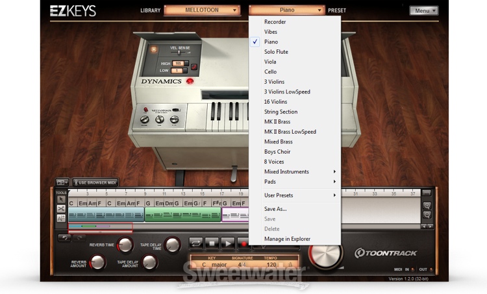Toggle the red Dynamics light button
This screenshot has height=294, width=487.
tap(190, 82)
